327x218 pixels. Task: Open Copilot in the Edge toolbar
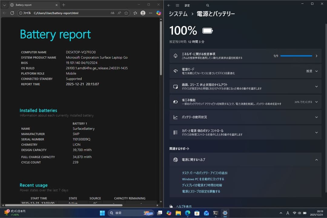coord(158,13)
